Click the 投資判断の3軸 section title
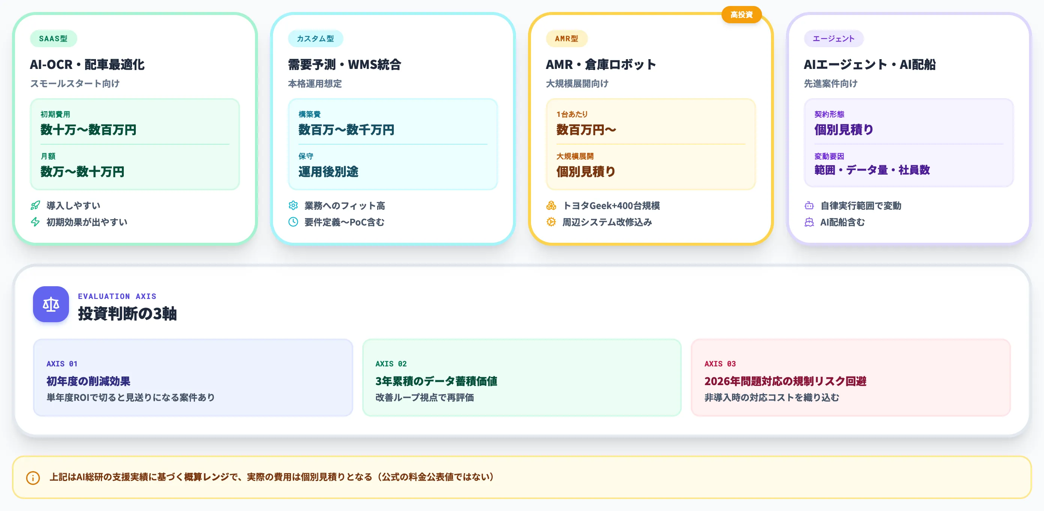 pos(127,314)
